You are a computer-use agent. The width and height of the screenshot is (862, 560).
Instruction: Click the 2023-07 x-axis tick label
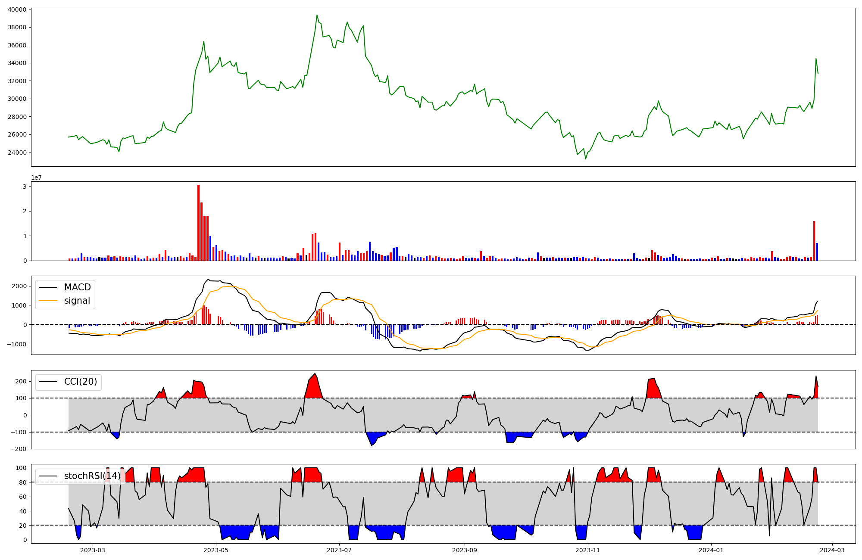coord(340,550)
